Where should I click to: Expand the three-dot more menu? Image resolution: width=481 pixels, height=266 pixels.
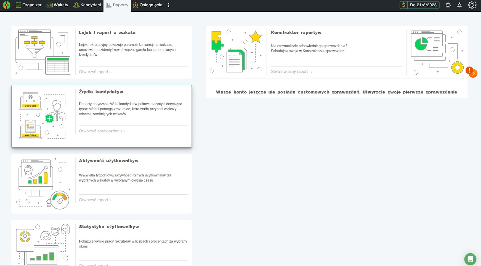[169, 5]
